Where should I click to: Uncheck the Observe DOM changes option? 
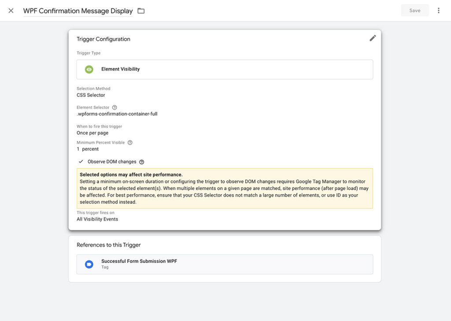tap(81, 162)
